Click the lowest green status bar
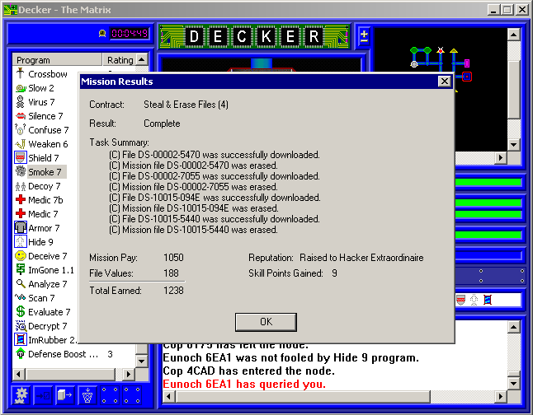This screenshot has width=533, height=415. (488, 235)
